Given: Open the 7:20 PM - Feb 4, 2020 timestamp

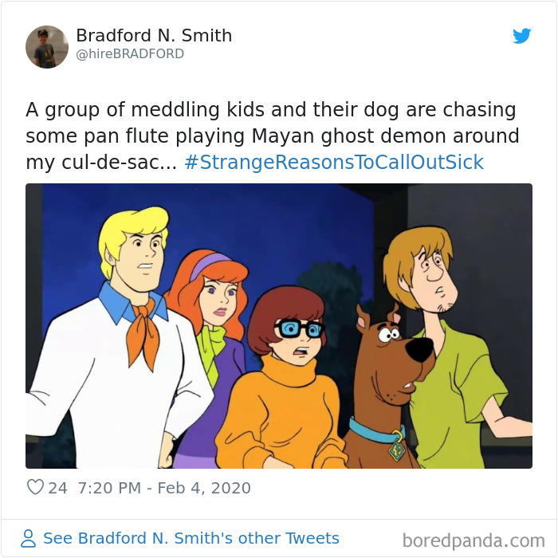Looking at the screenshot, I should (x=164, y=488).
